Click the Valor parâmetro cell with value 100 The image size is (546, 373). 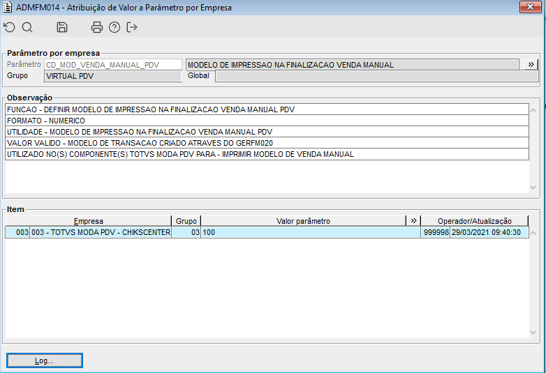tap(311, 232)
